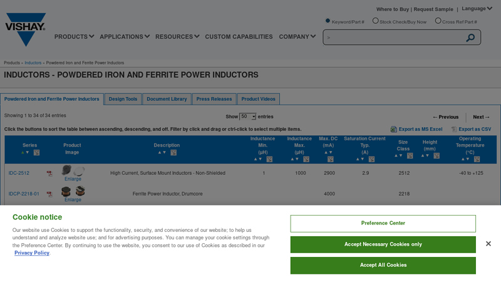
Task: Sort Series column ascending
Action: click(23, 152)
